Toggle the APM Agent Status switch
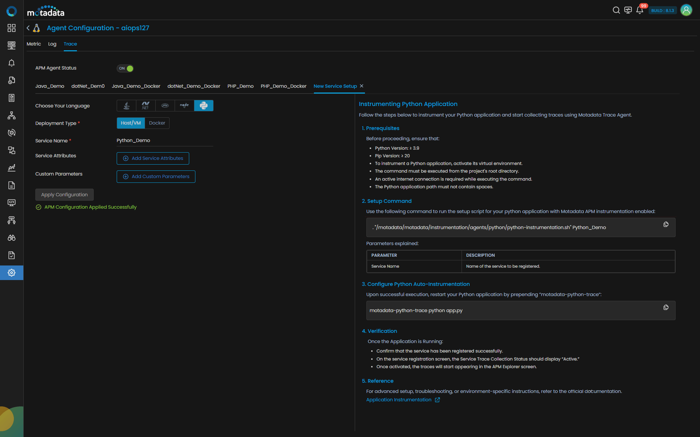Image resolution: width=700 pixels, height=437 pixels. click(125, 68)
